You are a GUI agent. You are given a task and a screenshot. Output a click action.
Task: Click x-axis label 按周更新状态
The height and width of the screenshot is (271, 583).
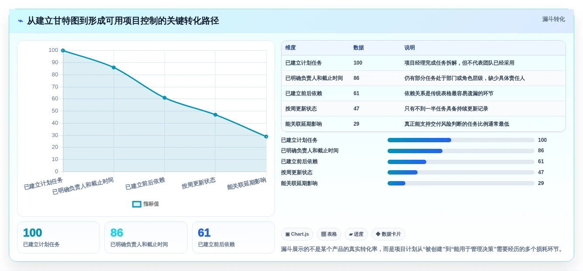pyautogui.click(x=199, y=183)
